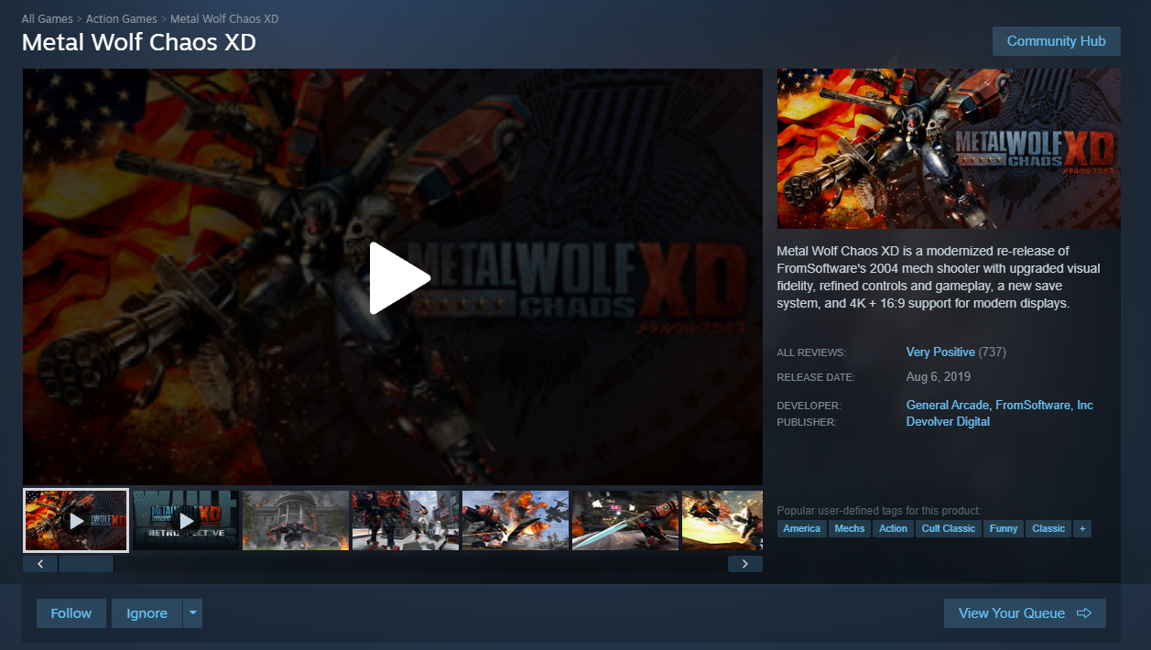The height and width of the screenshot is (650, 1151).
Task: Expand more tags with plus button
Action: [1082, 528]
